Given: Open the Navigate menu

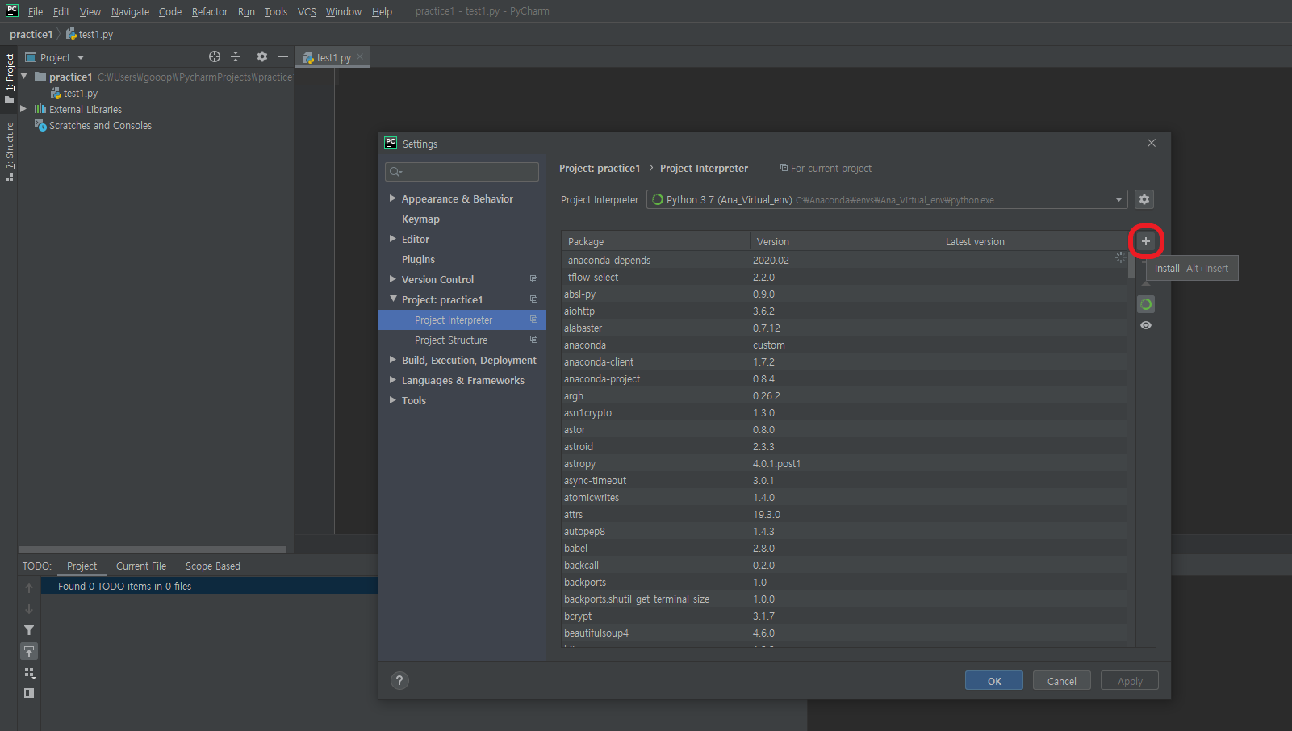Looking at the screenshot, I should click(130, 11).
